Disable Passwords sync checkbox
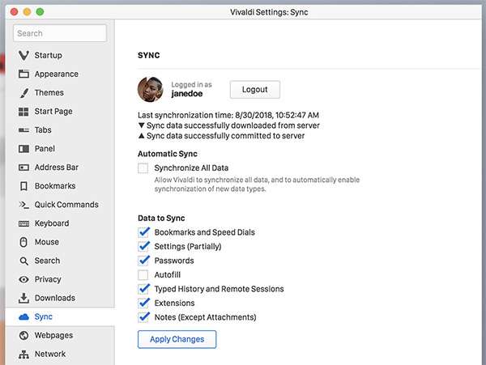Viewport: 486px width, 365px height. coord(144,261)
